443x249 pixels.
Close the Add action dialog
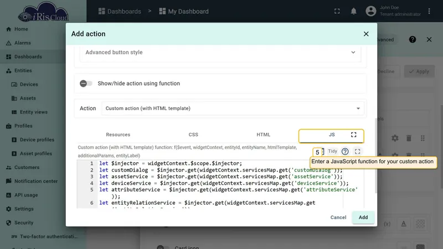coord(366,34)
